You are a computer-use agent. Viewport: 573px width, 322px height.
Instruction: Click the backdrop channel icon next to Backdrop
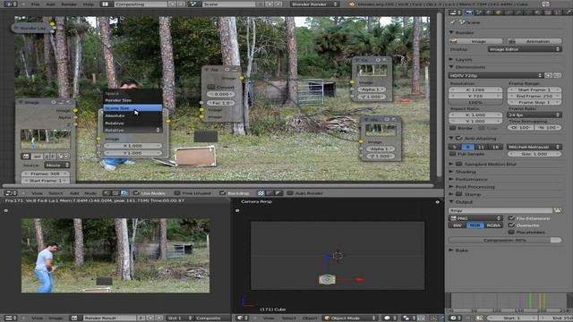pyautogui.click(x=261, y=193)
